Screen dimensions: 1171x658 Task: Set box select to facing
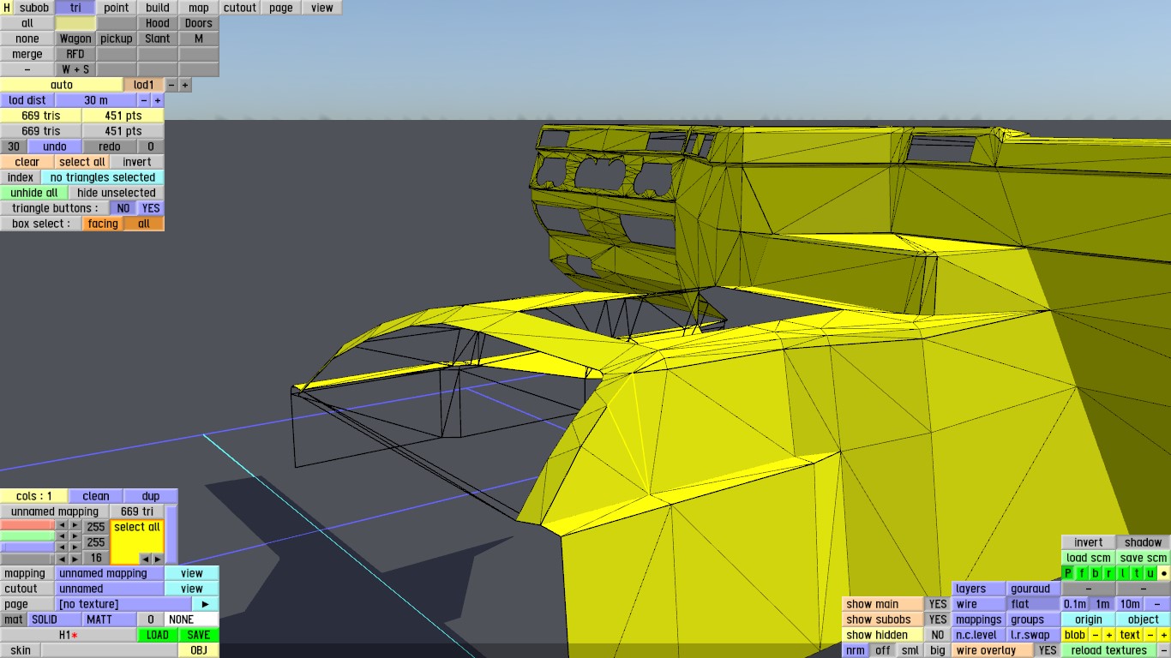click(x=103, y=224)
